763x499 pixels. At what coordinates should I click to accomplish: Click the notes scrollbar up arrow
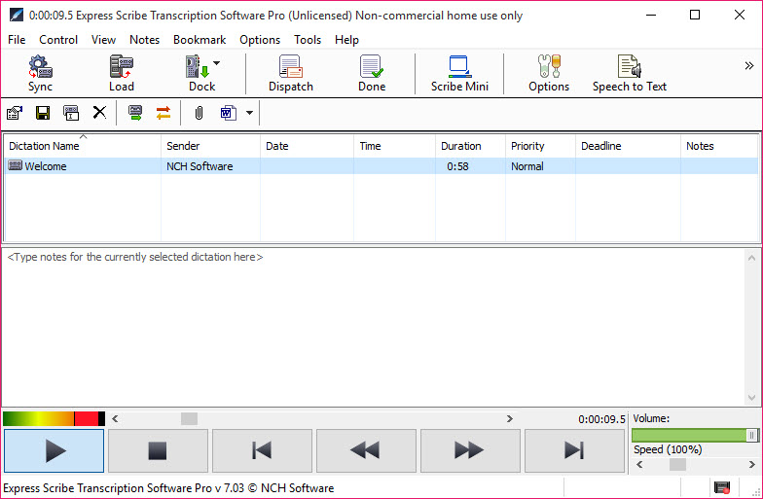tap(751, 258)
